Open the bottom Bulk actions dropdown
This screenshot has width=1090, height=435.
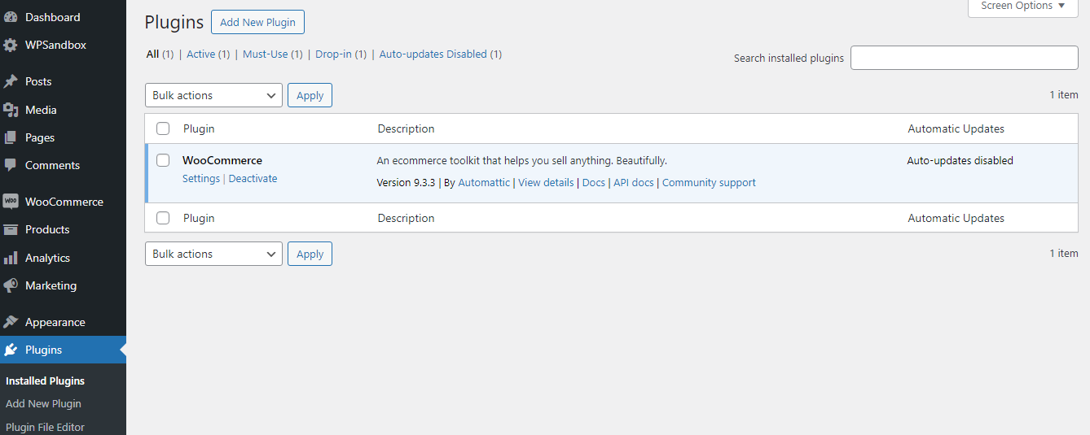tap(213, 254)
